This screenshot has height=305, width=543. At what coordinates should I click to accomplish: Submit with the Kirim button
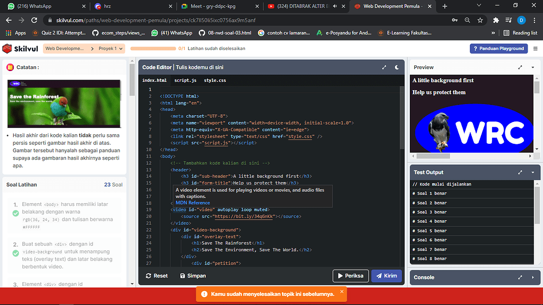tap(387, 276)
